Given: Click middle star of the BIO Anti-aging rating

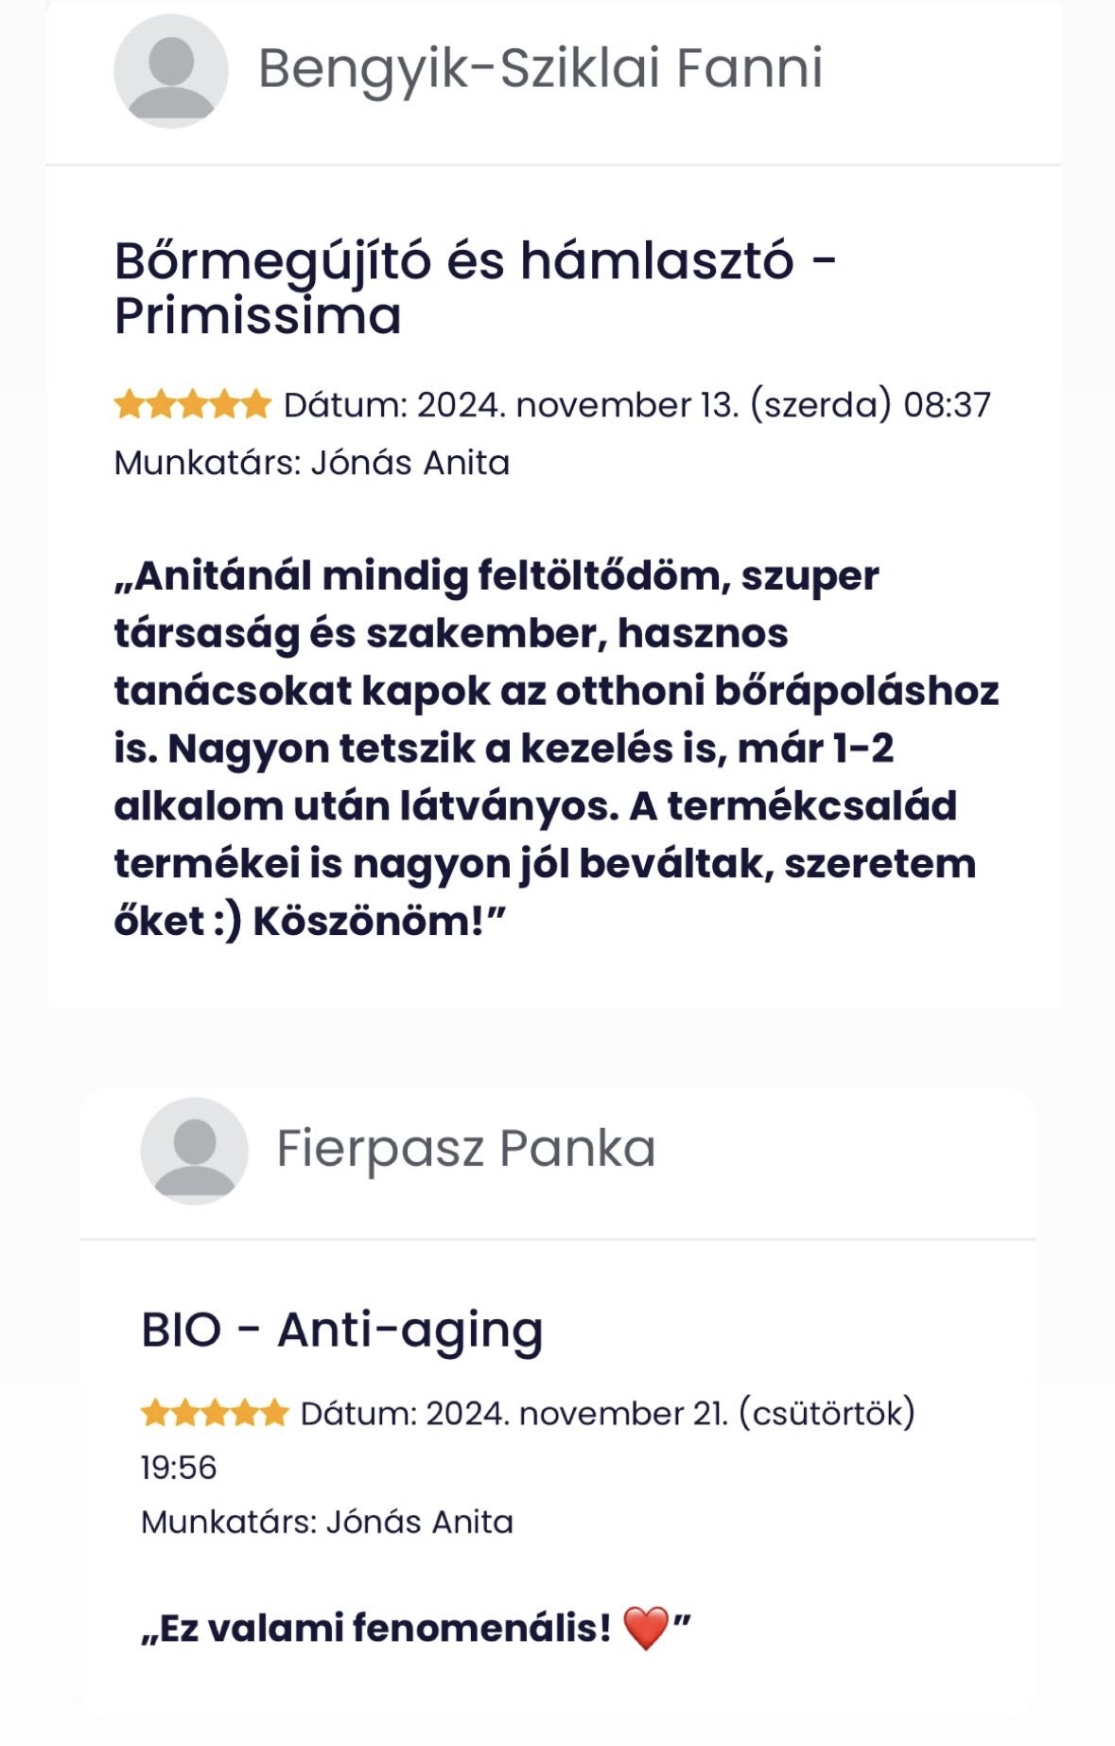Looking at the screenshot, I should [x=215, y=1414].
